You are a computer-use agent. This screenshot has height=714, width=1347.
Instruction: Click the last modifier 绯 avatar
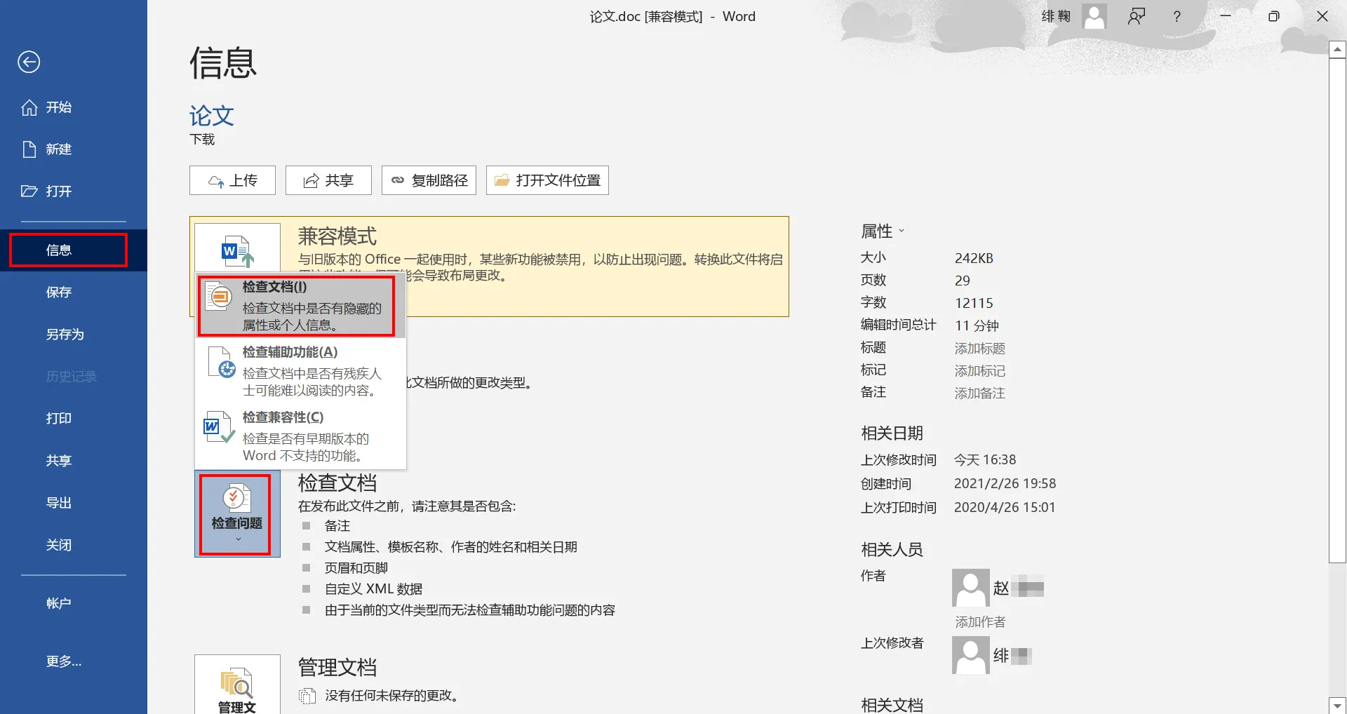point(971,655)
